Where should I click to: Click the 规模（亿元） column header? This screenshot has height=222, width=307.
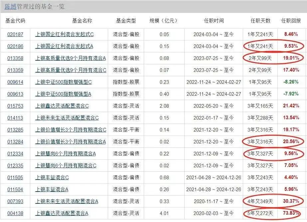(164, 21)
